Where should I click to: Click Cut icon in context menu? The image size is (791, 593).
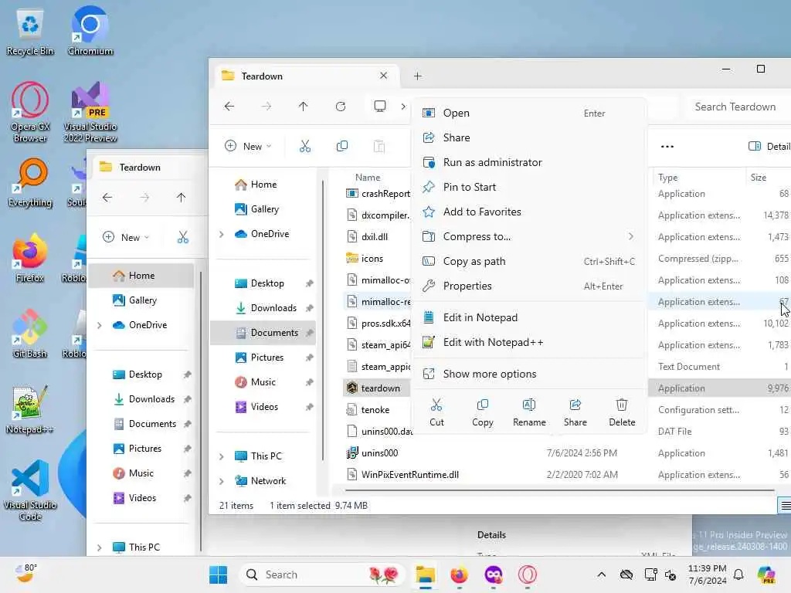coord(436,412)
